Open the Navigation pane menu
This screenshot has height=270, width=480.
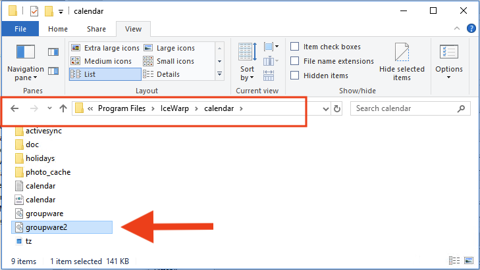point(26,74)
